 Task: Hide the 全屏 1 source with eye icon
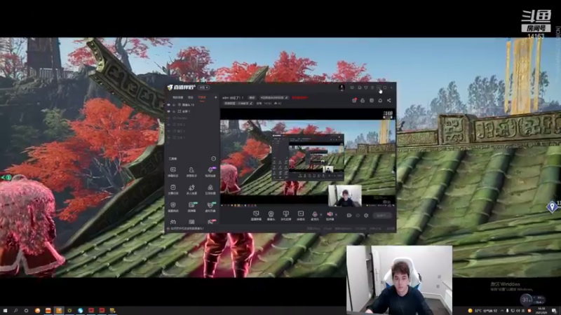click(x=168, y=111)
